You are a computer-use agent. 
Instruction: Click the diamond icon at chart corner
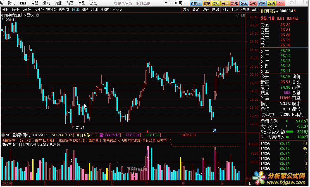(238, 15)
